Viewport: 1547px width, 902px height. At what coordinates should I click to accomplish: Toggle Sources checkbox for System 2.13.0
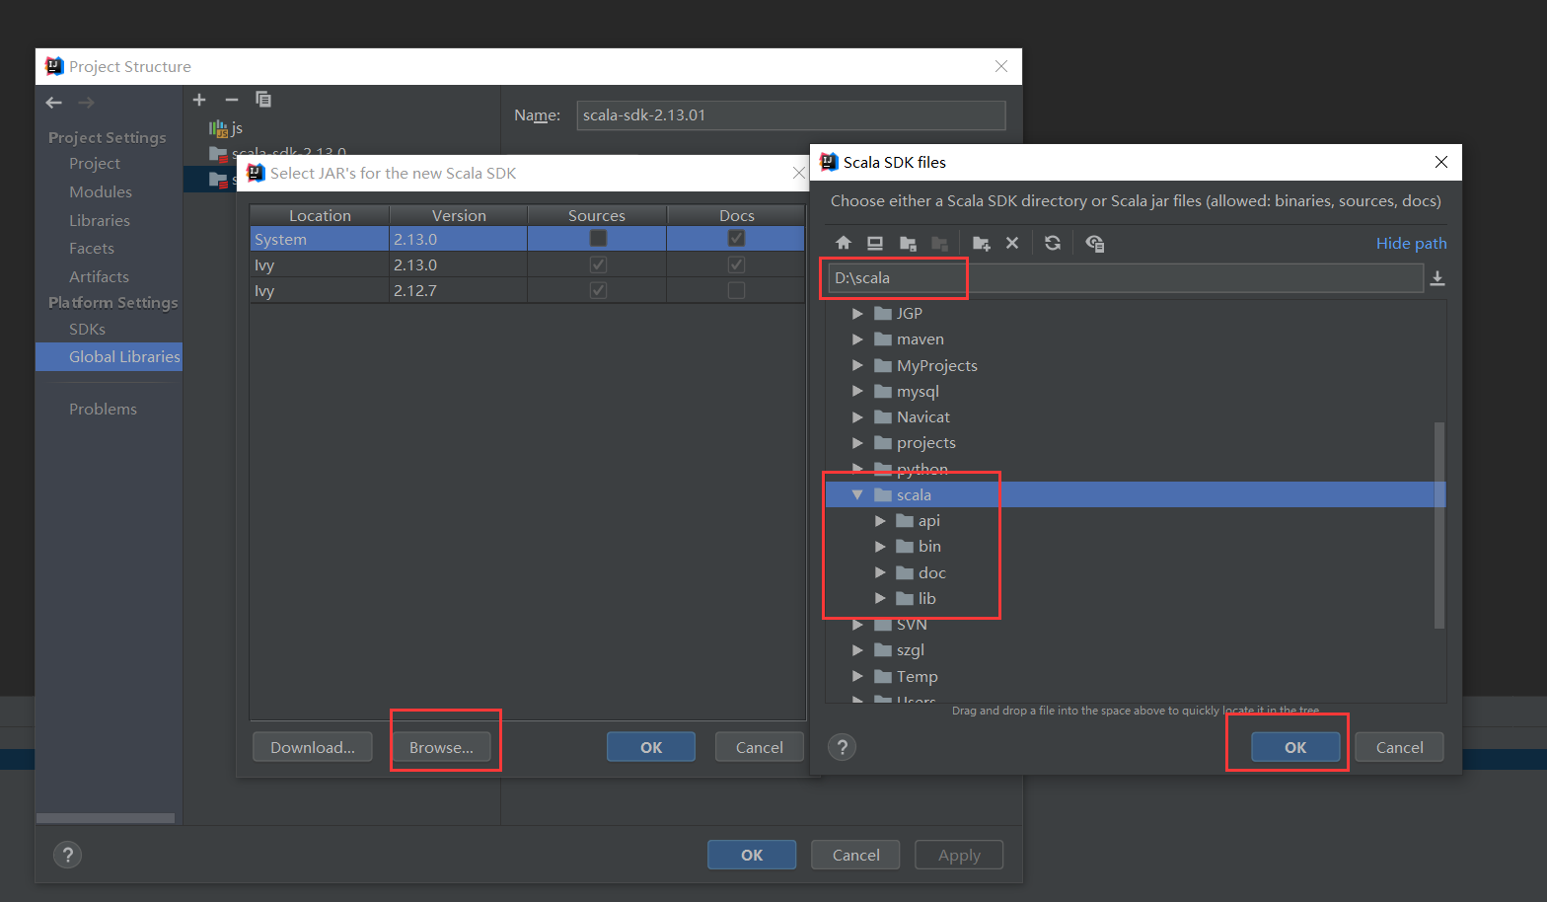(598, 238)
